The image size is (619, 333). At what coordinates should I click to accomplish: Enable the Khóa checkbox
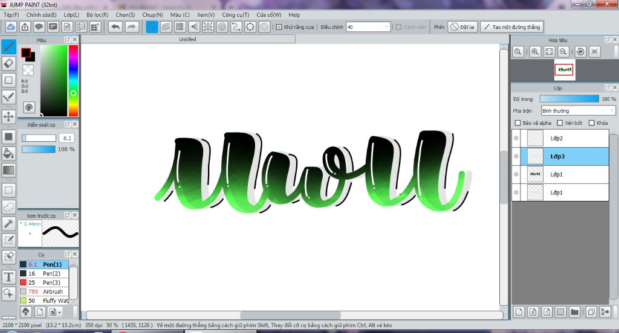591,123
